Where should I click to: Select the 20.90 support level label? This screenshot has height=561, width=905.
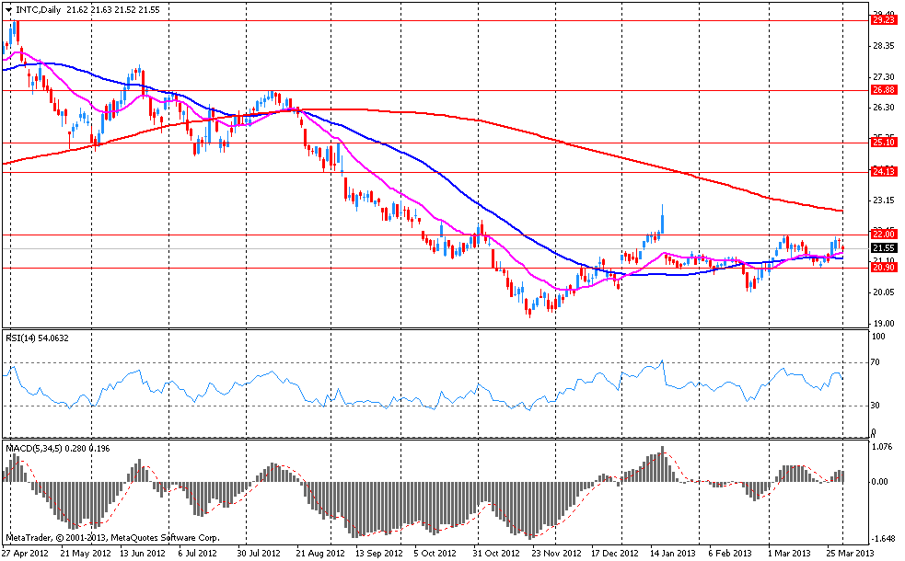884,268
